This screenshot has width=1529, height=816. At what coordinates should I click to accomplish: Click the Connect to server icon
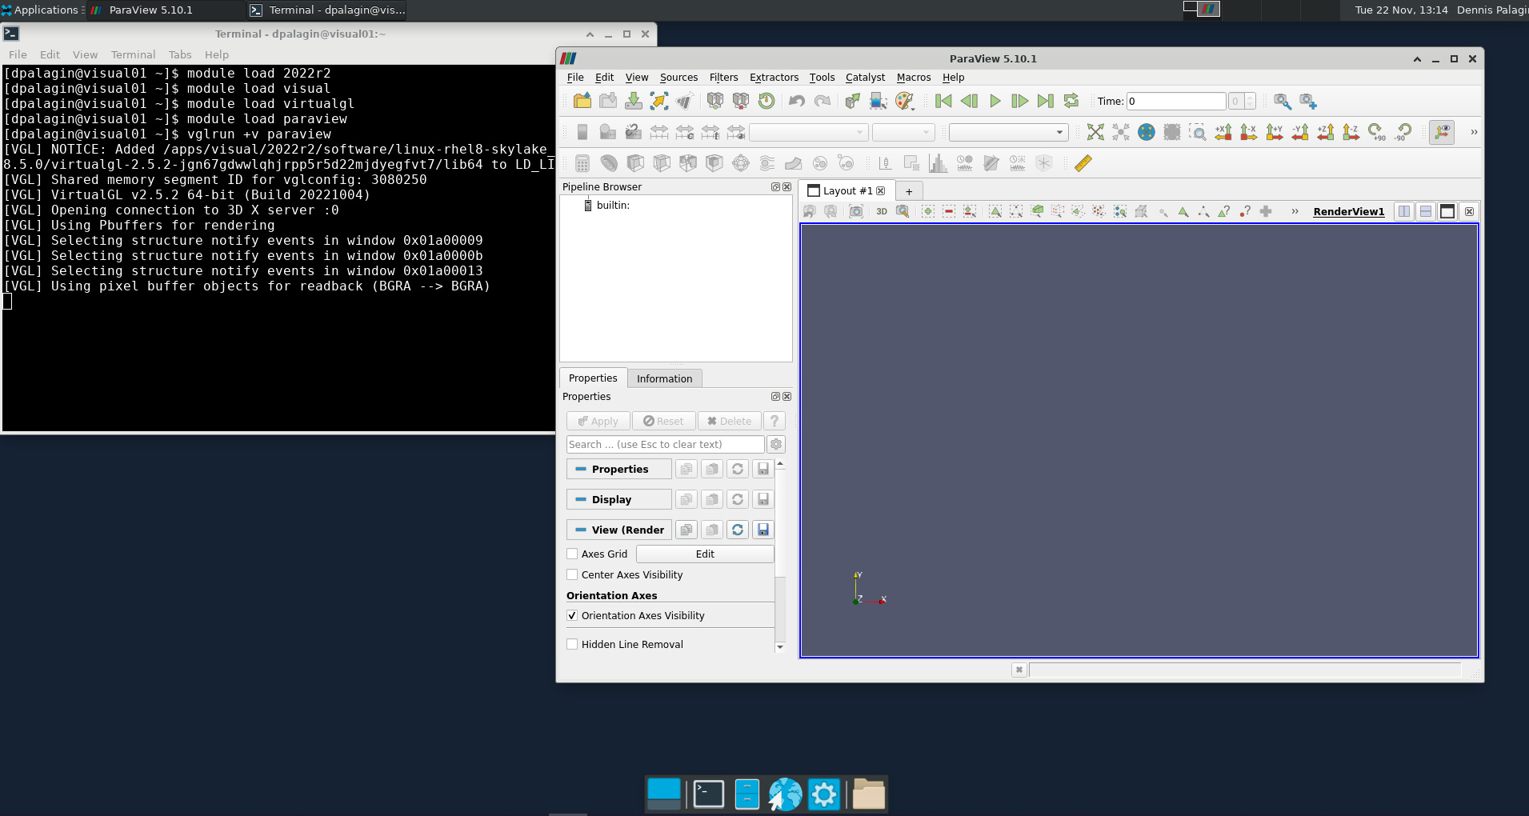(715, 101)
